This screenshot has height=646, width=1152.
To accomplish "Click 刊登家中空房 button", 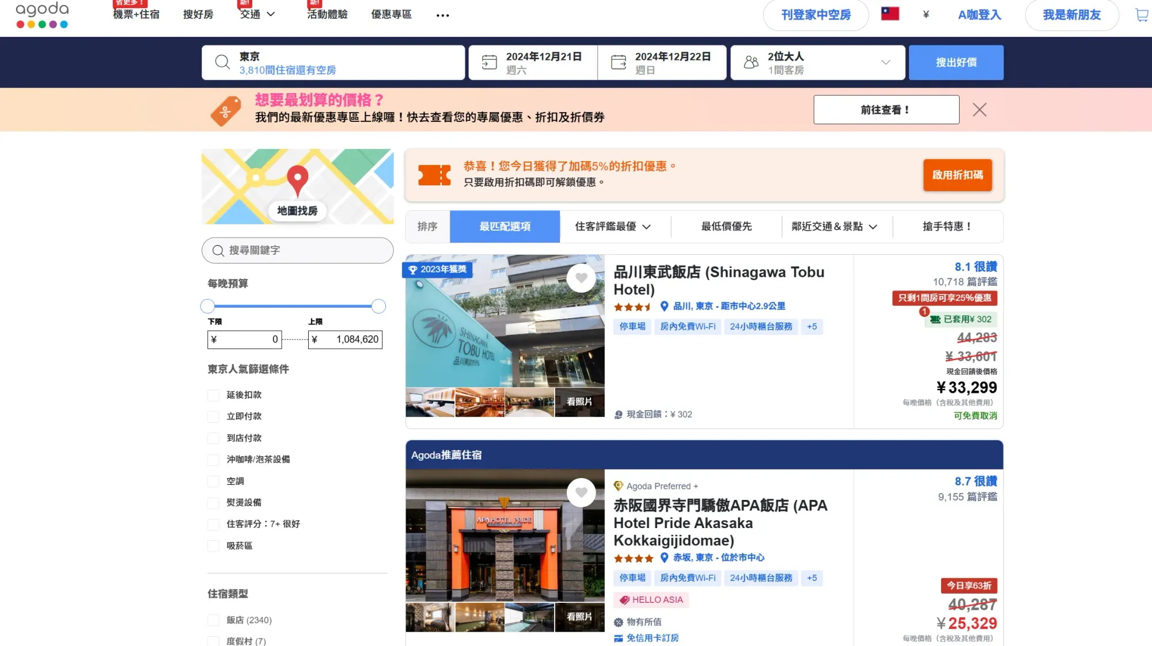I will (816, 15).
